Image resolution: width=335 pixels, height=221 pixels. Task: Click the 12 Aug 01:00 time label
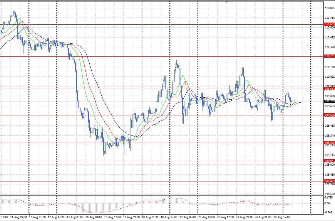(x=37, y=217)
